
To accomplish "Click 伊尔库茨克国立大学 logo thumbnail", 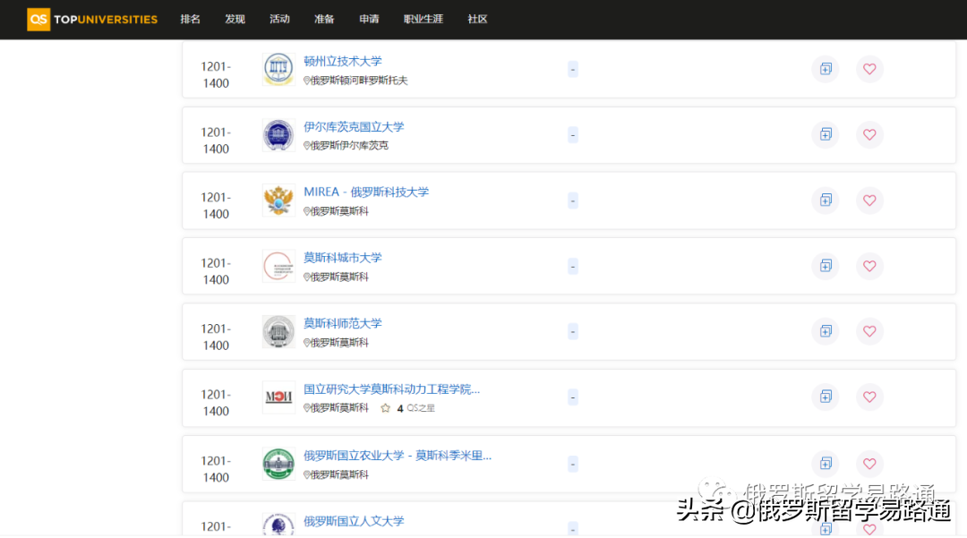I will [278, 135].
